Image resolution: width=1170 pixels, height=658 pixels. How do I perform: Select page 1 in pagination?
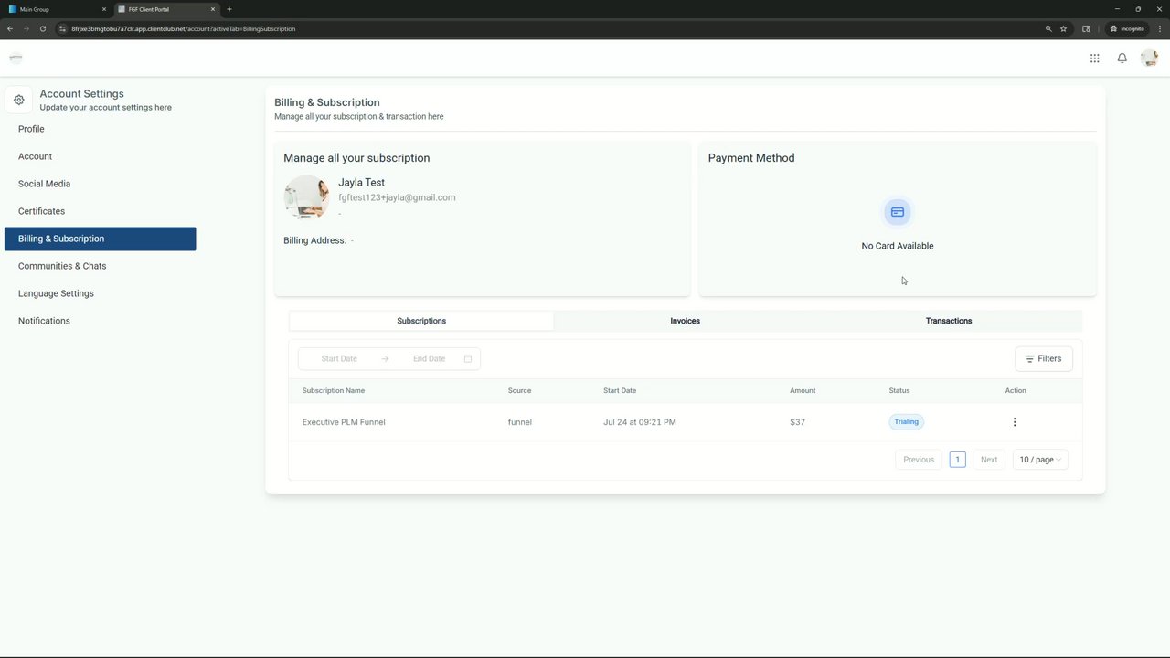click(x=957, y=460)
